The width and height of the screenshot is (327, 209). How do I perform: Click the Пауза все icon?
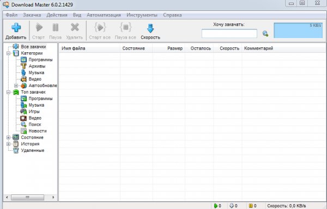pos(125,27)
